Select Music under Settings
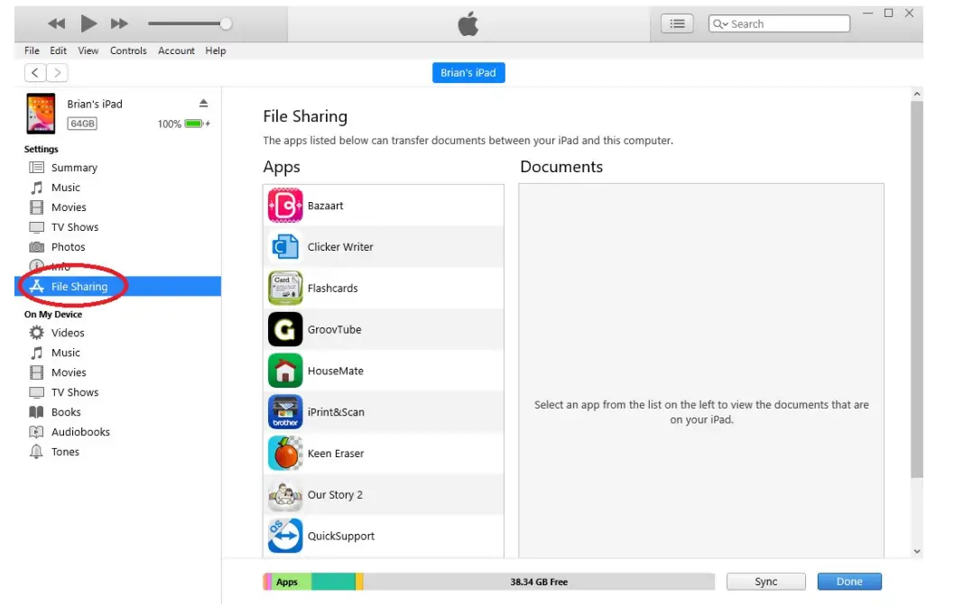The height and width of the screenshot is (606, 954). (66, 188)
